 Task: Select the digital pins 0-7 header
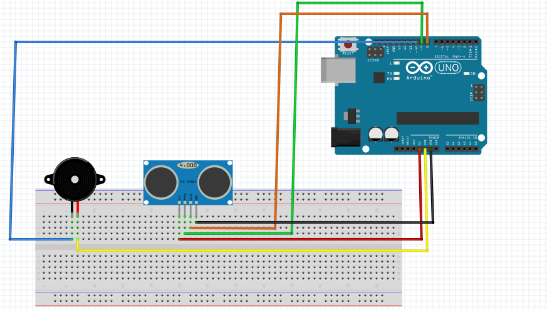[456, 42]
